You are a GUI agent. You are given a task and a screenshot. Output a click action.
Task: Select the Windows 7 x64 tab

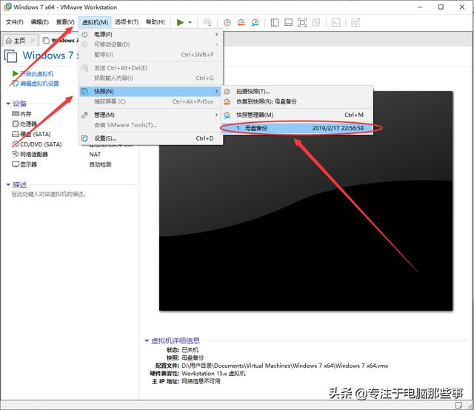pyautogui.click(x=61, y=40)
